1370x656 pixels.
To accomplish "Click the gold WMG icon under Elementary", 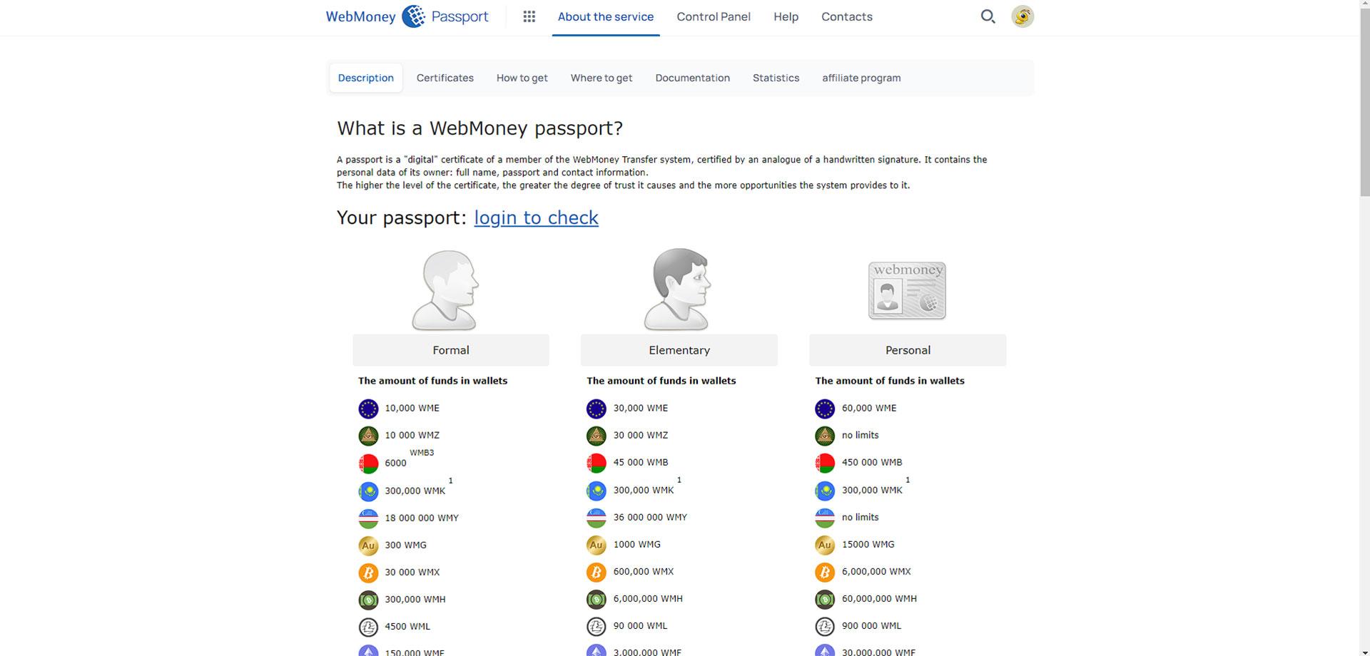I will 597,545.
